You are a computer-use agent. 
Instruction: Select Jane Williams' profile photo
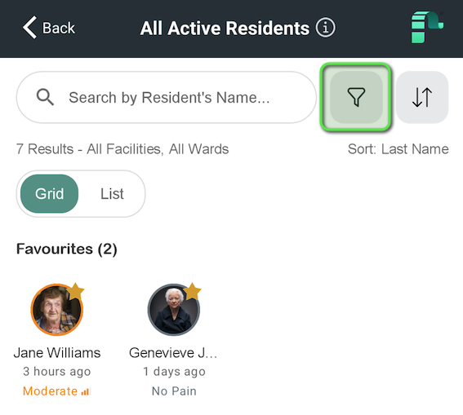56,310
